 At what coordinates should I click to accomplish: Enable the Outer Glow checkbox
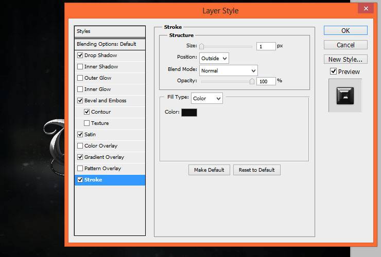tap(80, 78)
